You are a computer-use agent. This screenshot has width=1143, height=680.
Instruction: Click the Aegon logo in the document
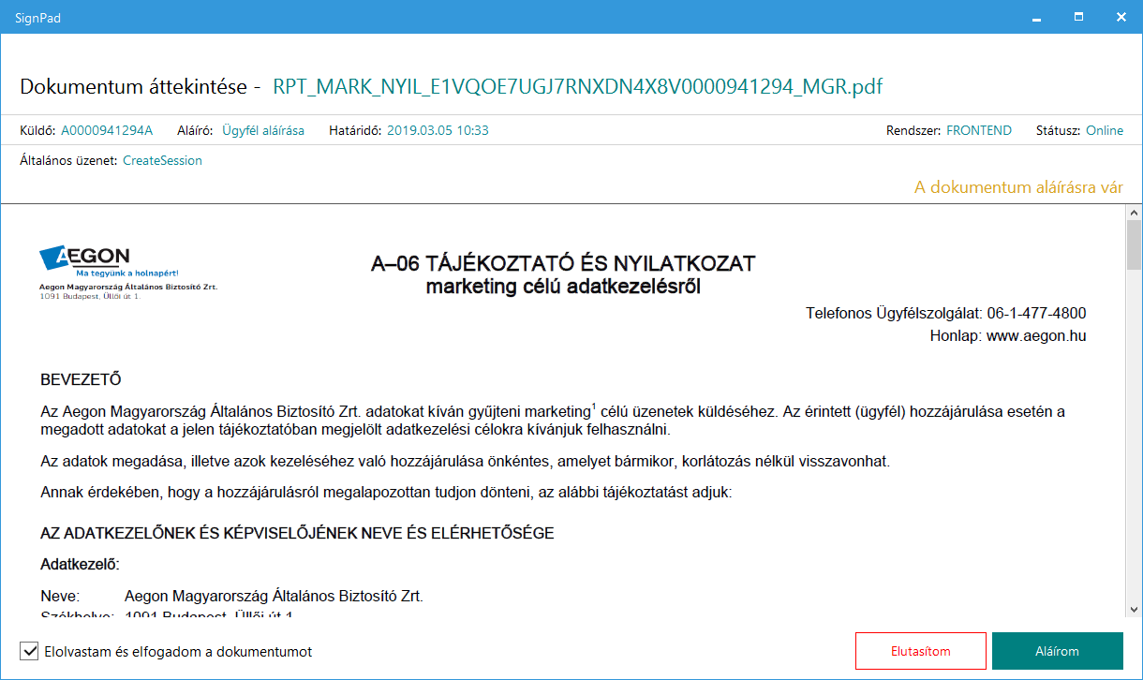pos(85,258)
